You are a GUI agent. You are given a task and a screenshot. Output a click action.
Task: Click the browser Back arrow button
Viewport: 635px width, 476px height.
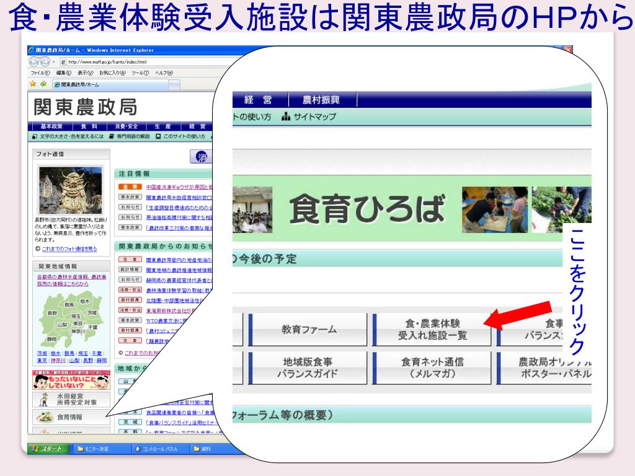click(34, 62)
